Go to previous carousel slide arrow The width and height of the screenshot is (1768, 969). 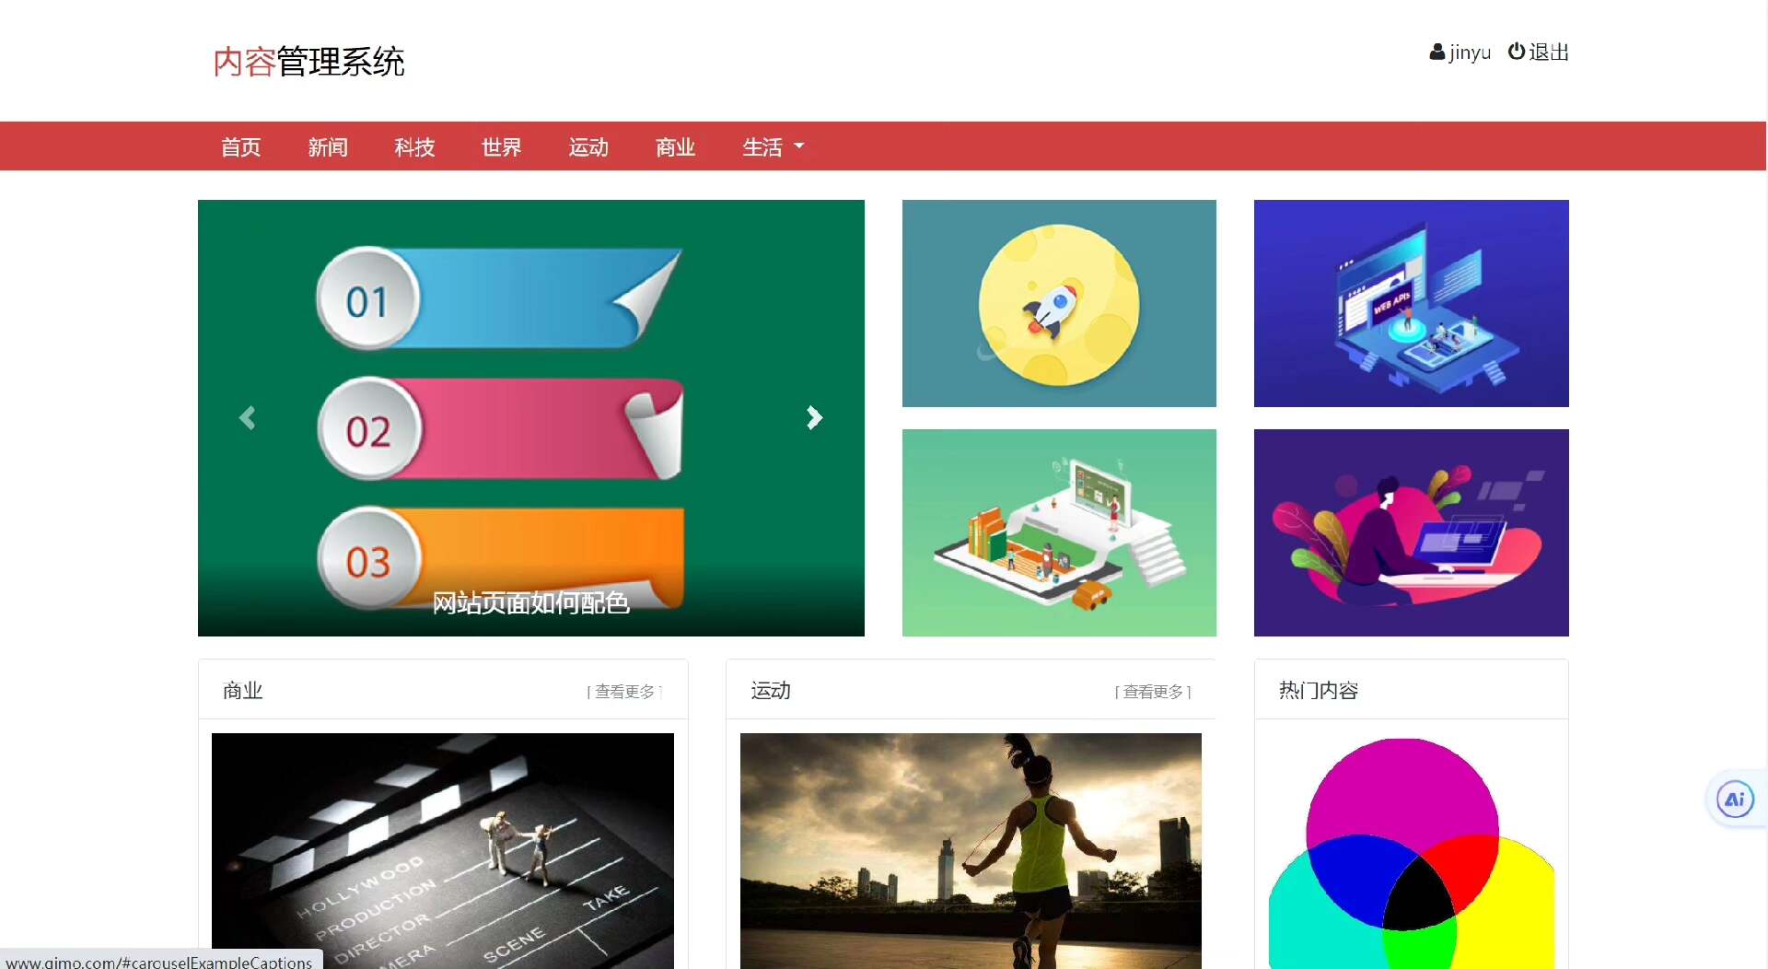coord(247,418)
